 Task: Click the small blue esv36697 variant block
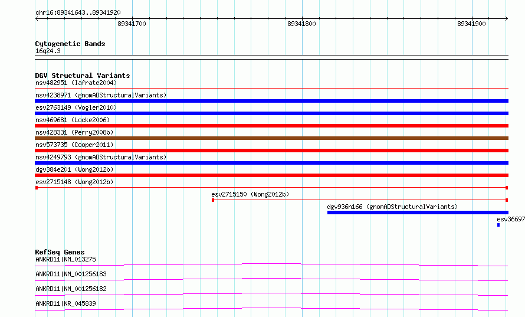coord(498,225)
